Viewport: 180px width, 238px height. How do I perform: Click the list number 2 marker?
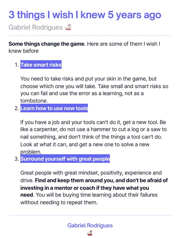pyautogui.click(x=17, y=108)
